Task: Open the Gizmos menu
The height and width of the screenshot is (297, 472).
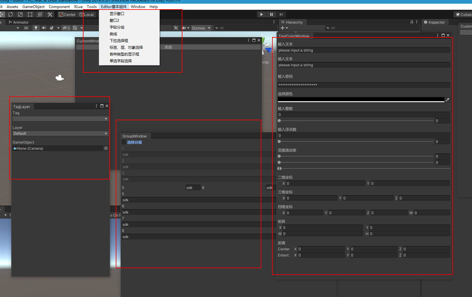Action: (x=198, y=28)
